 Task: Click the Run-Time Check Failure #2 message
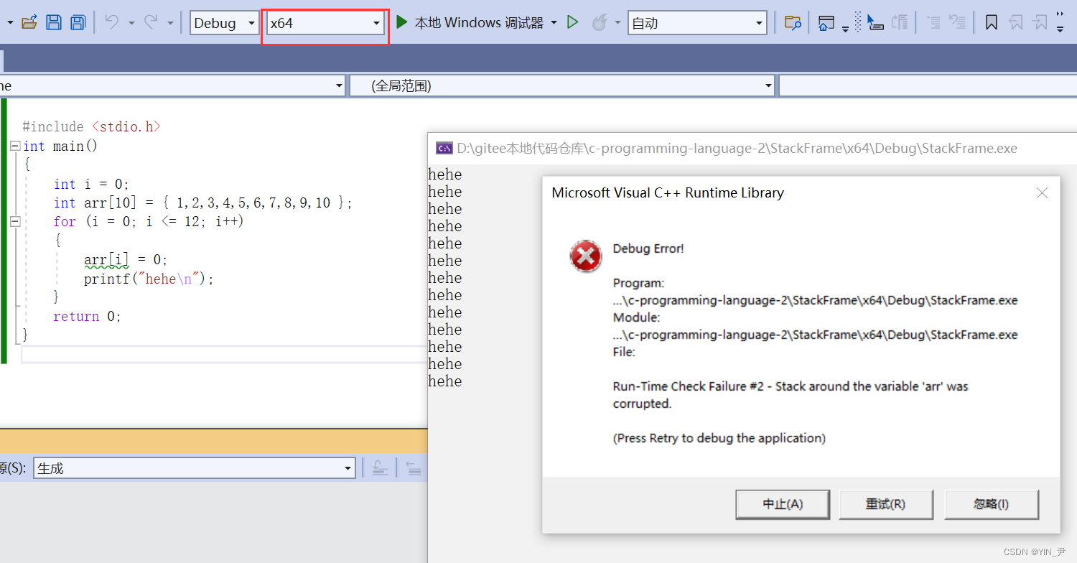tap(791, 395)
